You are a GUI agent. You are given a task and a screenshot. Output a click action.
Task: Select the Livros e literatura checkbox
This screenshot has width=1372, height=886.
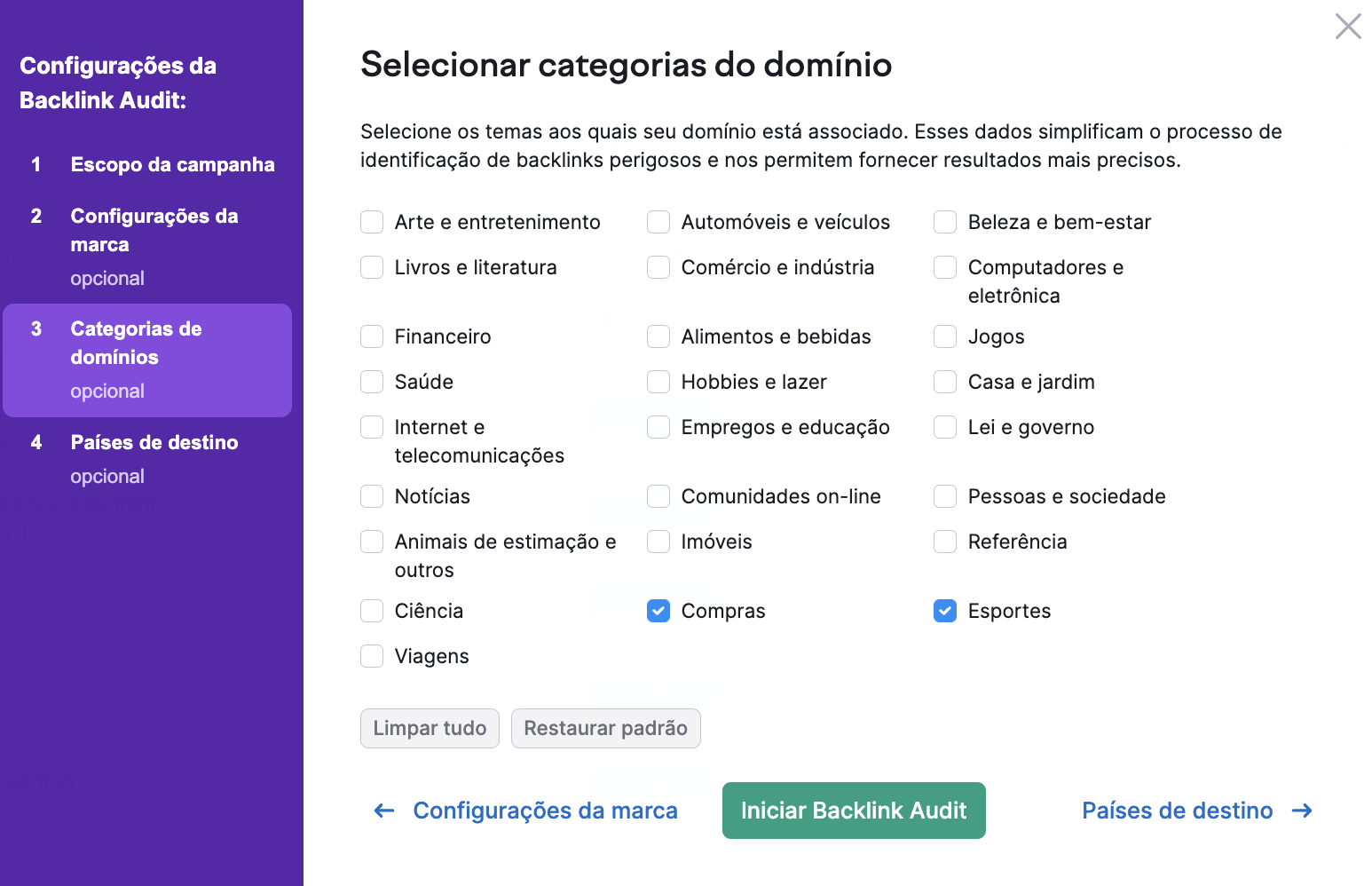(372, 267)
